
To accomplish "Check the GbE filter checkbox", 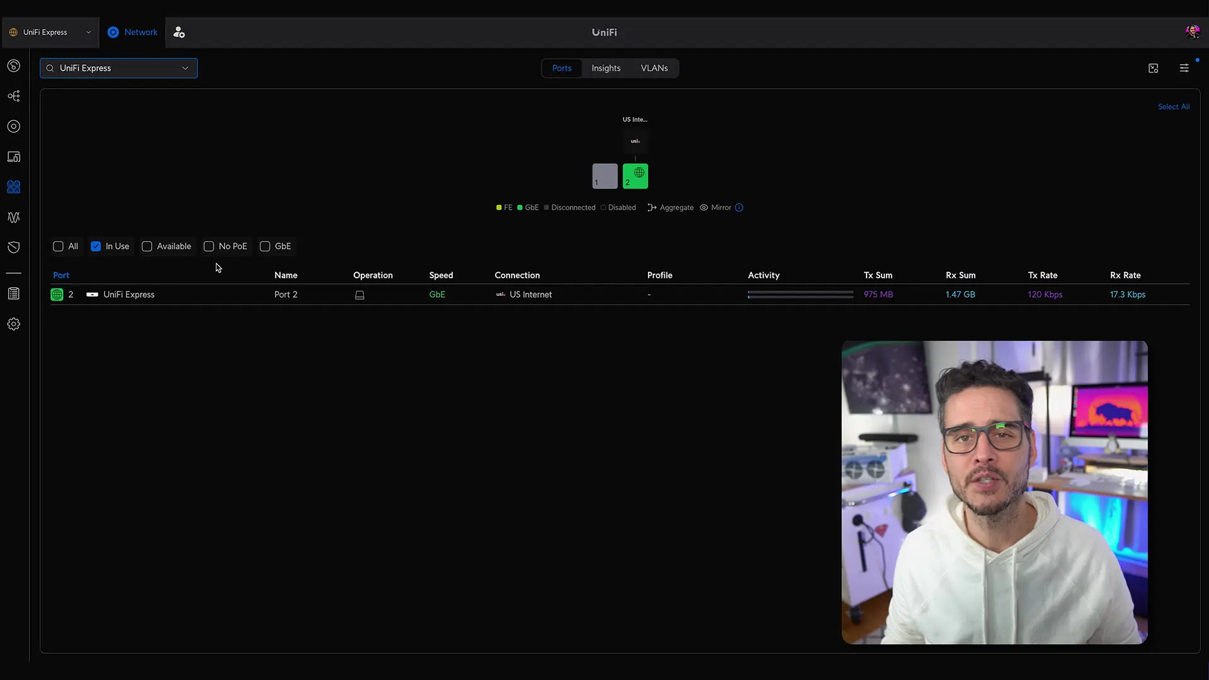I will [x=265, y=246].
